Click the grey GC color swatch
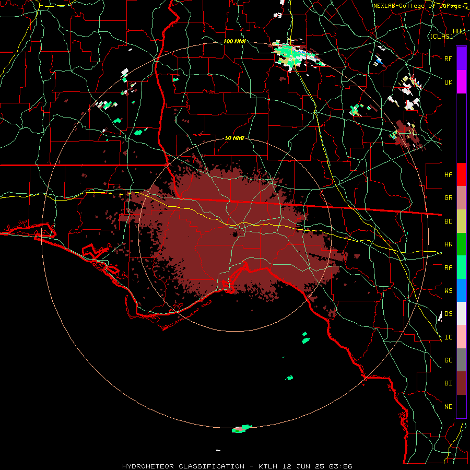 461,360
